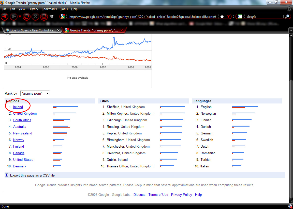This screenshot has height=209, width=293.
Task: Open the United States region link
Action: click(23, 160)
